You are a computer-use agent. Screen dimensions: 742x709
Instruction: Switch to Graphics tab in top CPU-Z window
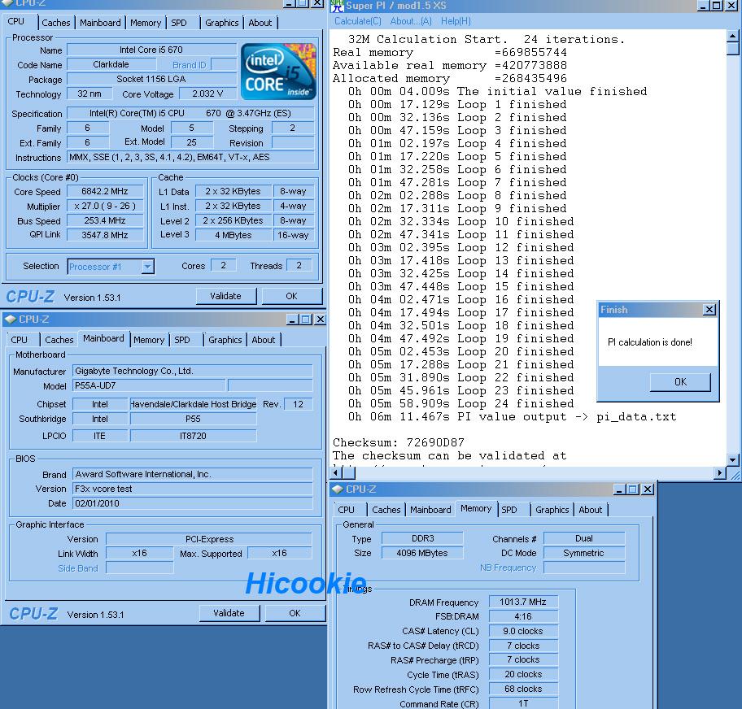pos(222,23)
